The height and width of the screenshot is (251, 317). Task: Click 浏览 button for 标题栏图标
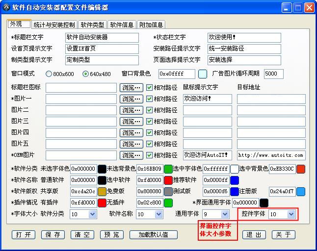click(x=132, y=88)
